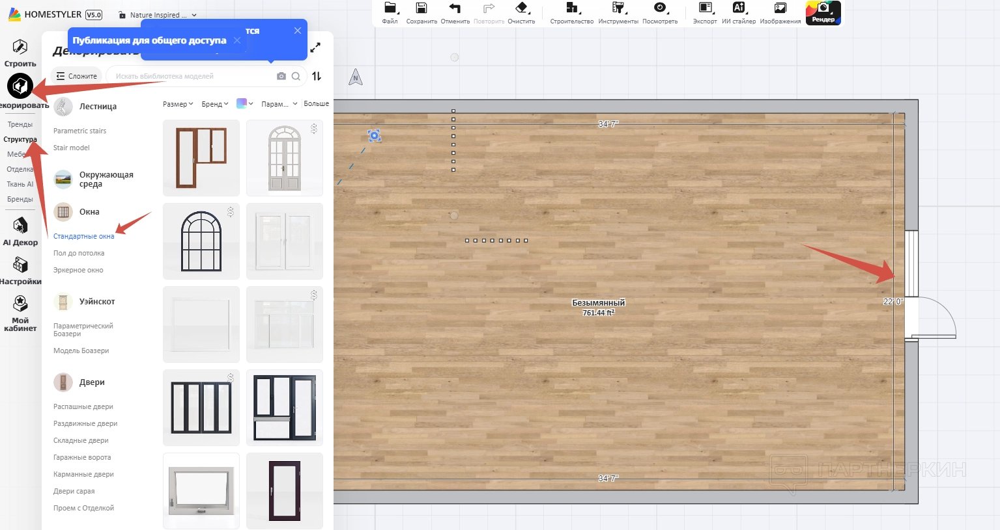Collapse categories with Сложите button
This screenshot has width=1000, height=530.
76,76
